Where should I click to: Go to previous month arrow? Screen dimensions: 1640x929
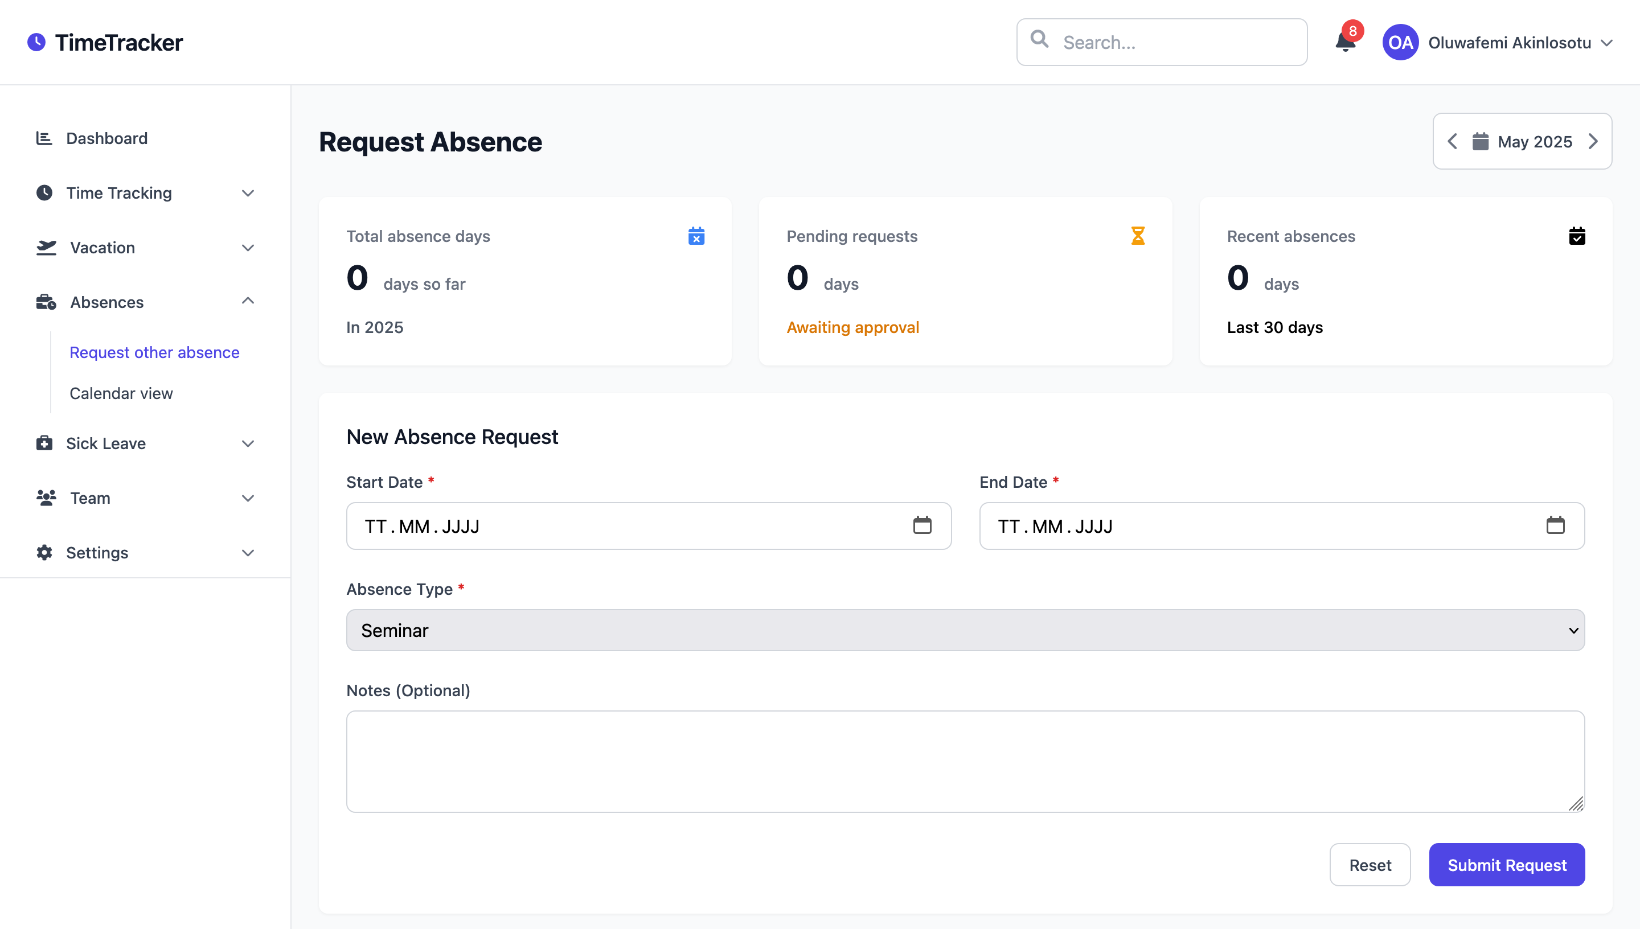(1453, 141)
